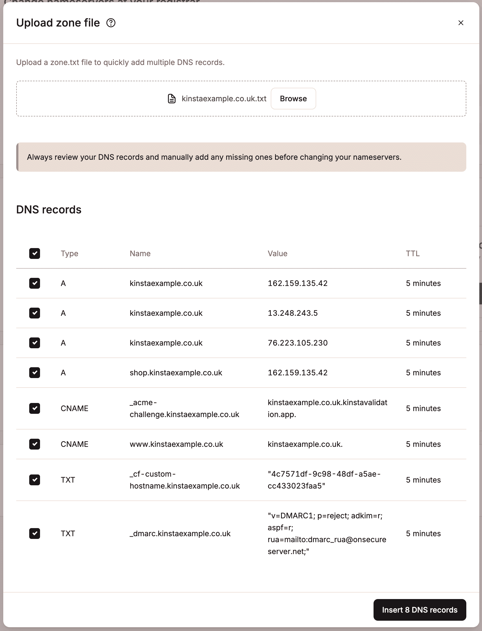Click the Insert 8 DNS records button
This screenshot has height=631, width=482.
pyautogui.click(x=420, y=610)
